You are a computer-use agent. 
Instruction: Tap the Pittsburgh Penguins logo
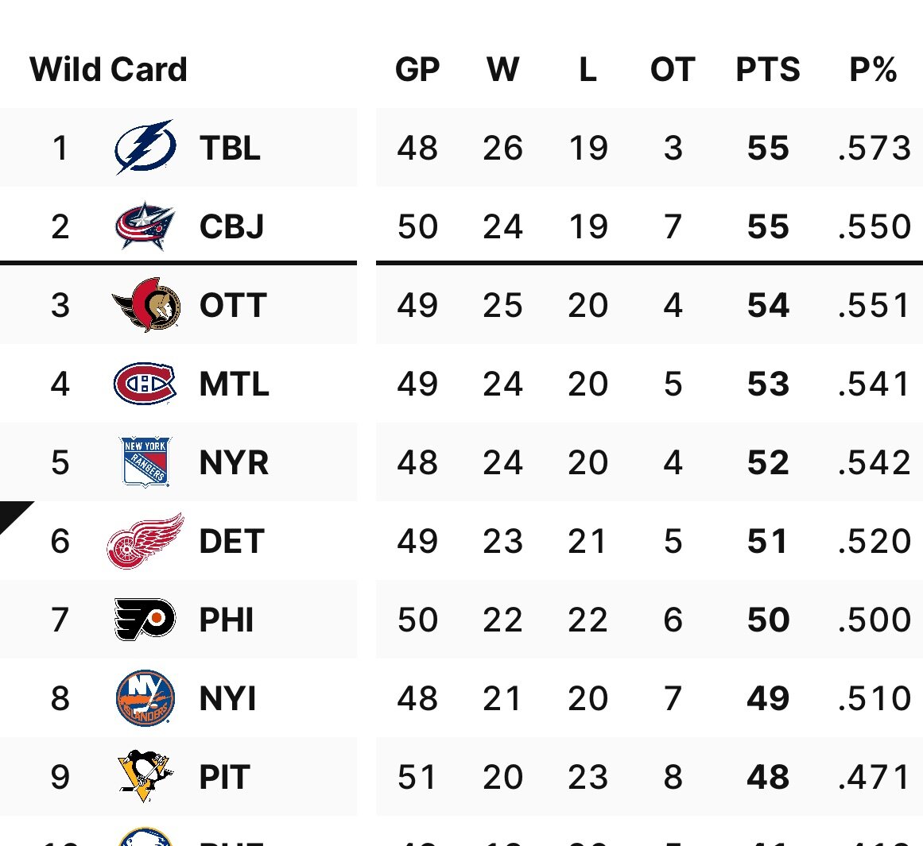point(145,776)
